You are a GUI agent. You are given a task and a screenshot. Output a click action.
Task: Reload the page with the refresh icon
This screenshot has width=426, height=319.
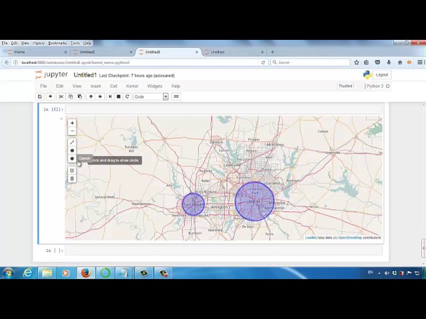point(263,62)
